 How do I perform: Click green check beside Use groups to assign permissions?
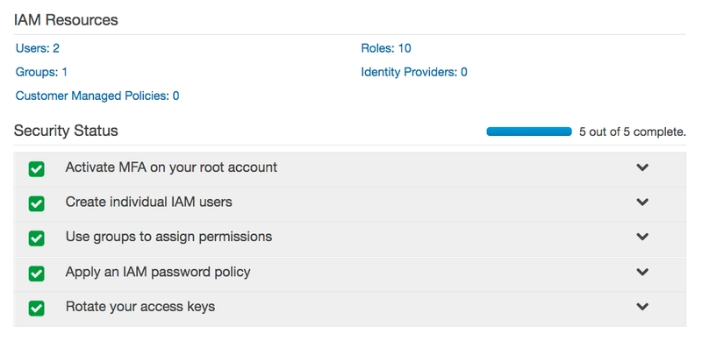[36, 238]
